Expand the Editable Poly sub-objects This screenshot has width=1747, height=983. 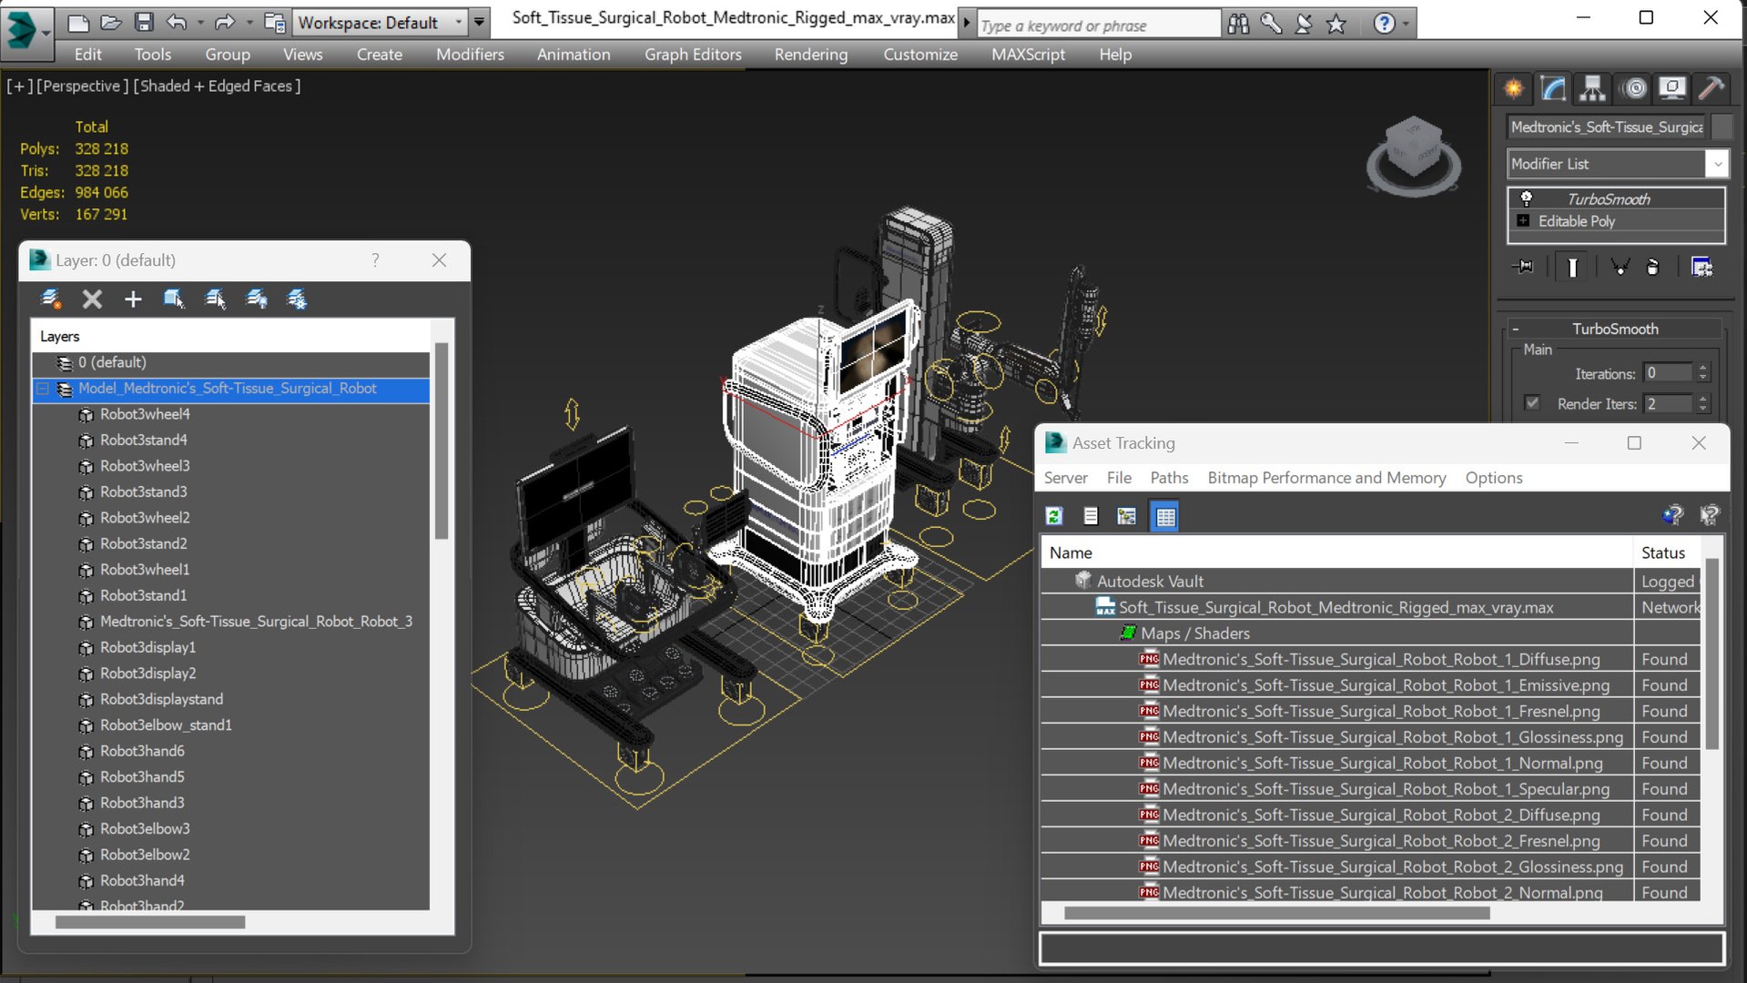click(1523, 221)
